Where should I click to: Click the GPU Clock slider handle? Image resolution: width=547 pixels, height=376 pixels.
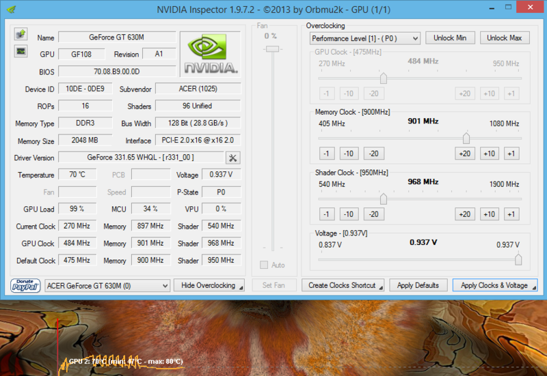pyautogui.click(x=384, y=78)
